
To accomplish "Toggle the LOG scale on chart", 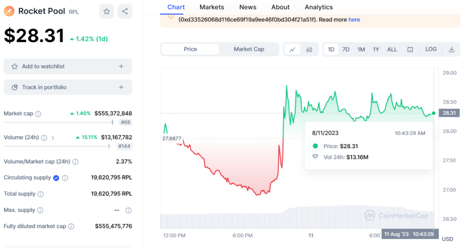I will 431,49.
